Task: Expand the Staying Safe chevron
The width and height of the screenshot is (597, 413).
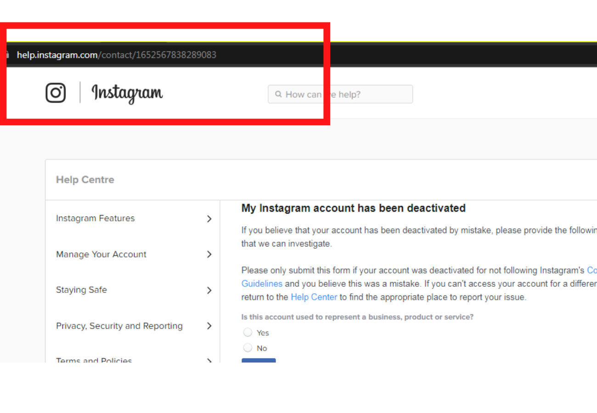Action: click(209, 290)
